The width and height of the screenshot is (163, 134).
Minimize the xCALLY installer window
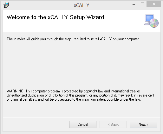134,5
